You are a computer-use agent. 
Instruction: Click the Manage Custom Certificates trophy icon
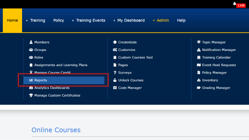click(31, 95)
